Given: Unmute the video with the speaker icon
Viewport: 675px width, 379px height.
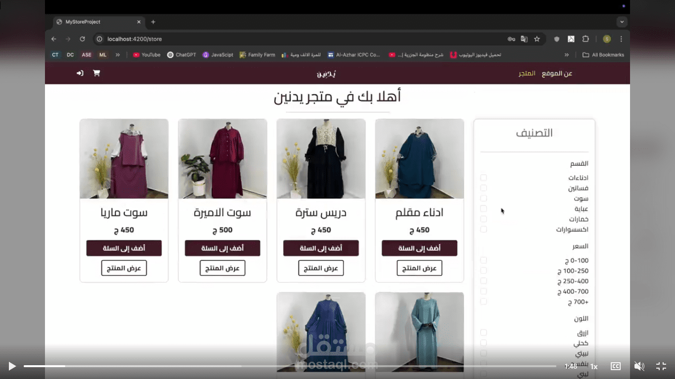Looking at the screenshot, I should point(639,366).
